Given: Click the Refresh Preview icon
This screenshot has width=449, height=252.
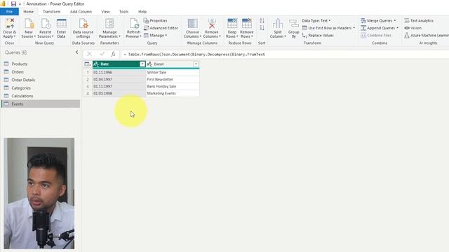Looking at the screenshot, I should pos(133,24).
